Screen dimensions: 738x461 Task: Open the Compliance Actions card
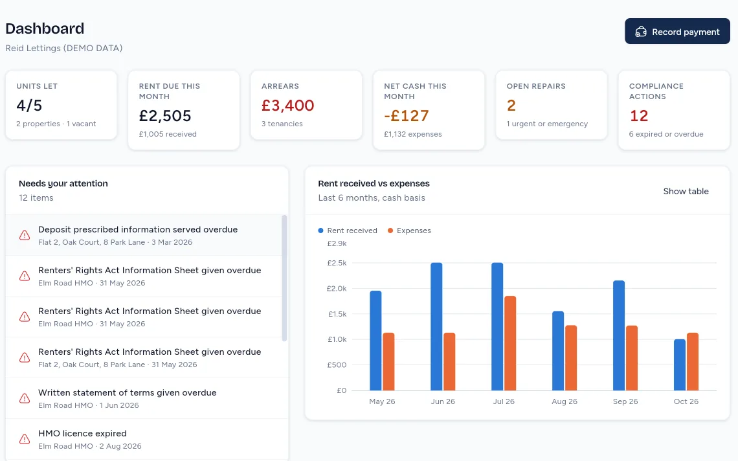[x=674, y=110]
